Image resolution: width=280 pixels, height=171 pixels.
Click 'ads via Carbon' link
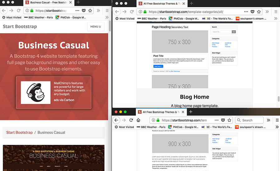pyautogui.click(x=64, y=100)
